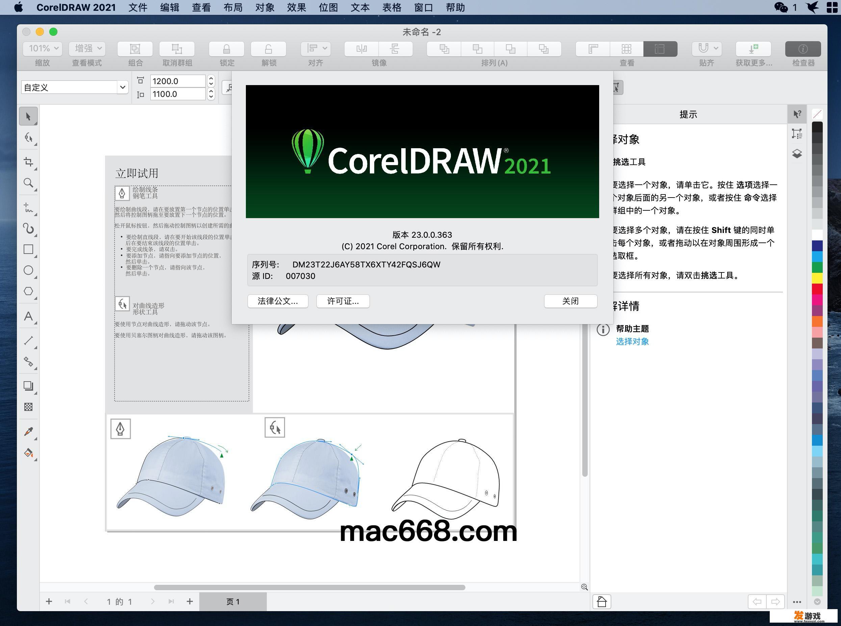
Task: Select the Pick tool in toolbox
Action: pyautogui.click(x=28, y=116)
